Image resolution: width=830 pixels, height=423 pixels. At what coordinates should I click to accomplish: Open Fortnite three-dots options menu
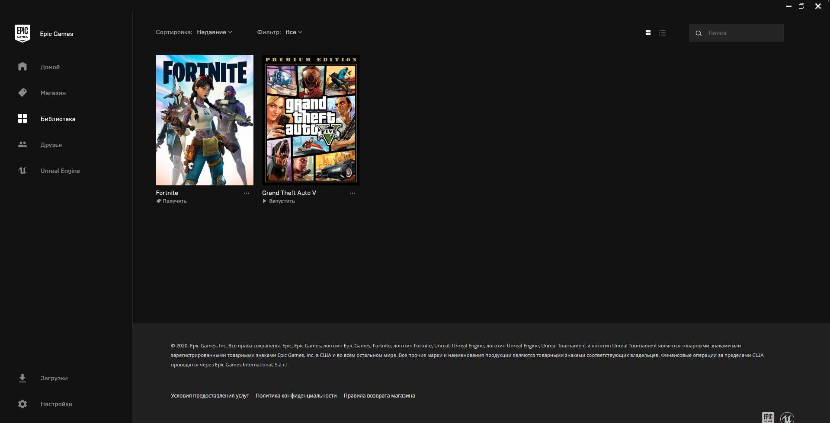[247, 193]
